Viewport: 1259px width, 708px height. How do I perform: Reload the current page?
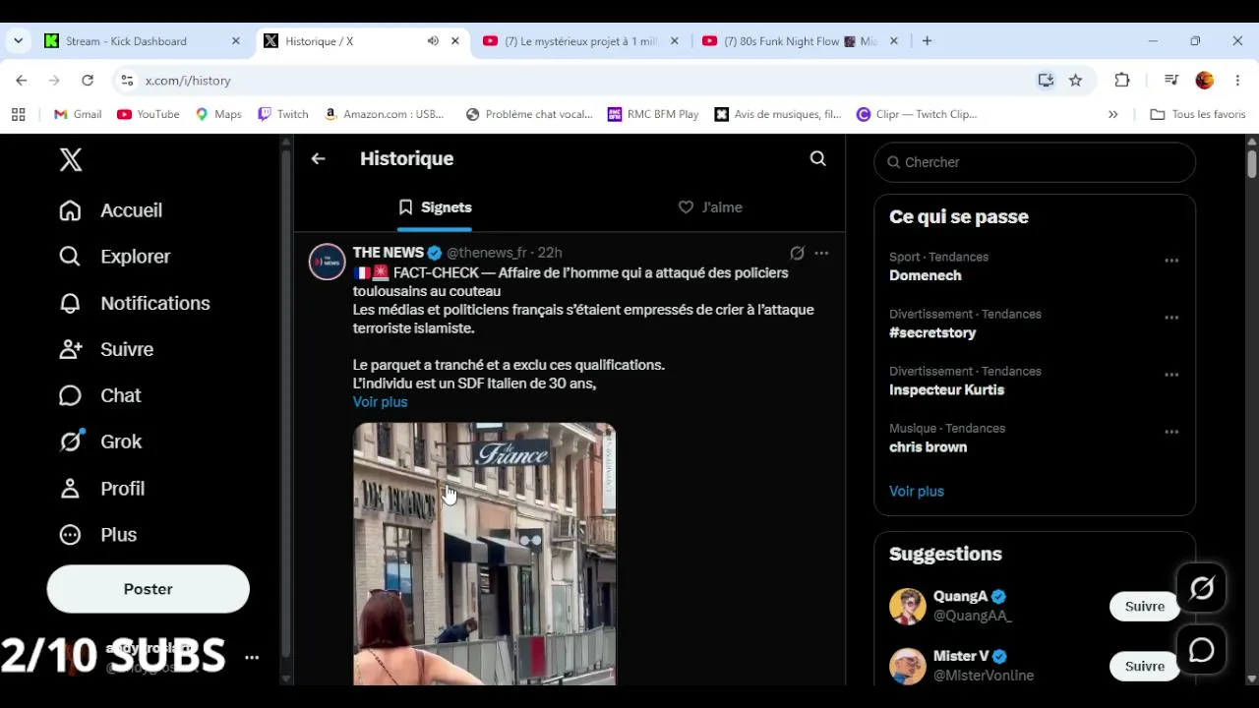88,81
